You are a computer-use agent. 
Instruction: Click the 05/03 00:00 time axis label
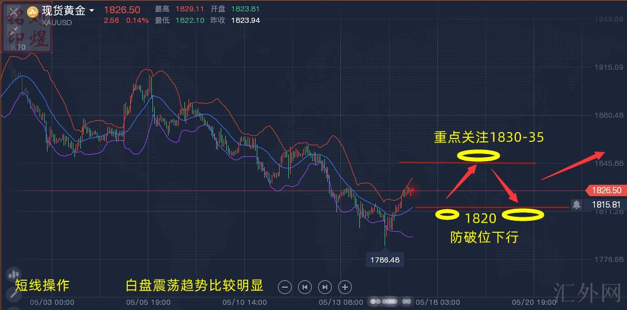52,302
